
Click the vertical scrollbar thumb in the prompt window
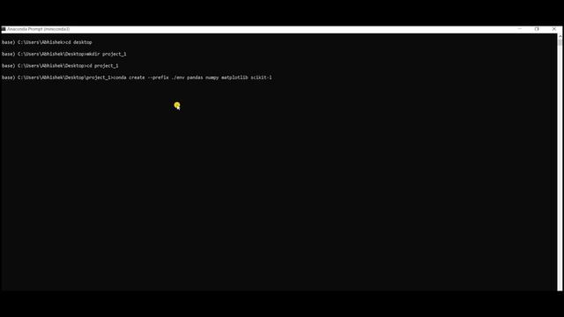coord(560,42)
